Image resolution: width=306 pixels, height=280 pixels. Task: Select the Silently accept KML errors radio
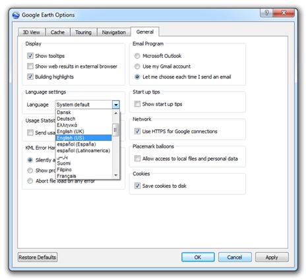[30, 160]
